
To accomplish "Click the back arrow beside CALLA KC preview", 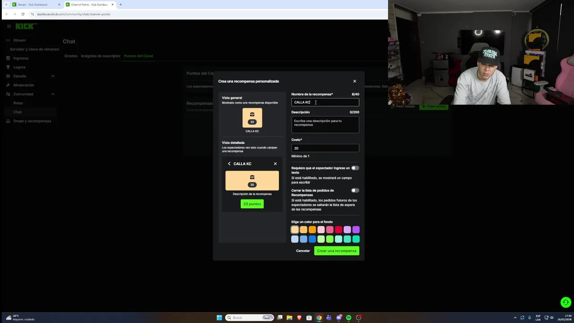I will tap(229, 164).
